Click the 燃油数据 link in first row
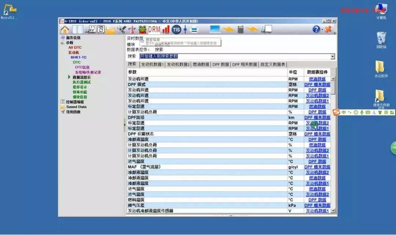This screenshot has width=396, height=235. (x=317, y=78)
